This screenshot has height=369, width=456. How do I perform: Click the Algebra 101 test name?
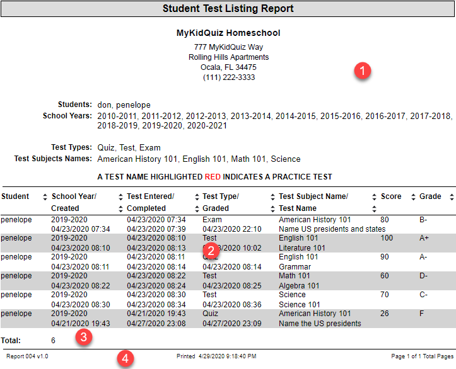tap(299, 286)
